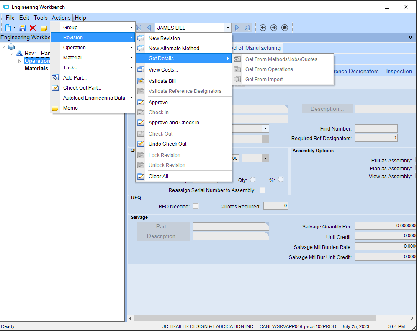Go to the last record arrow icon
Viewport: 417px width, 331px height.
247,28
